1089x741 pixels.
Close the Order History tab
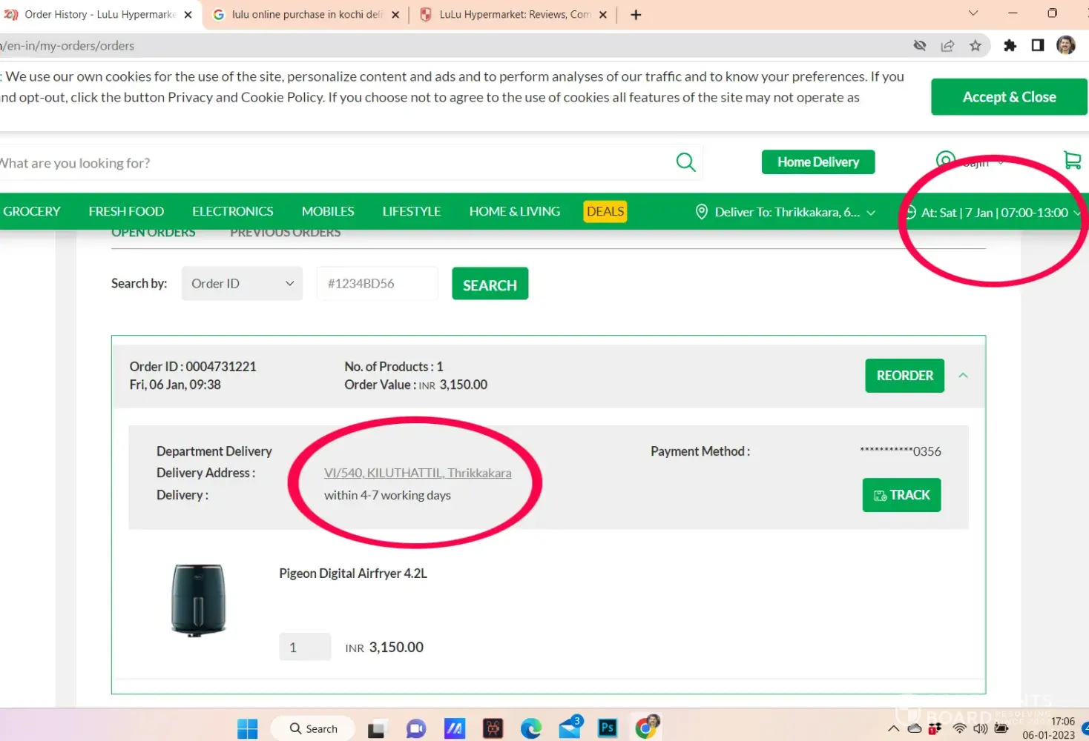188,15
